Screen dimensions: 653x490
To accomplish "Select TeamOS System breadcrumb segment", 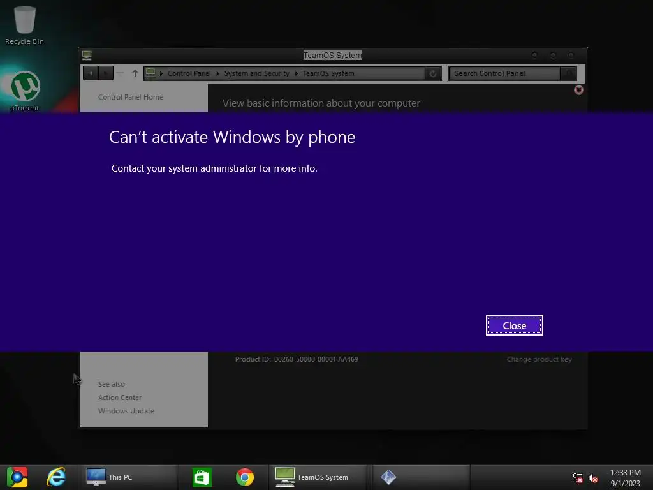I will [328, 73].
